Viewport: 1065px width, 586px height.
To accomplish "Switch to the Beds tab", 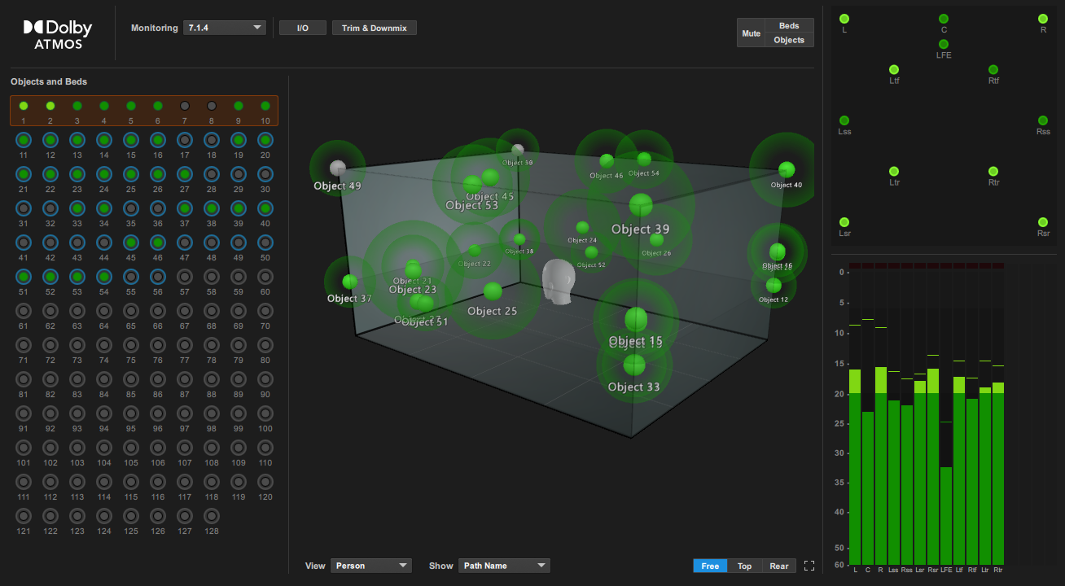I will (788, 25).
